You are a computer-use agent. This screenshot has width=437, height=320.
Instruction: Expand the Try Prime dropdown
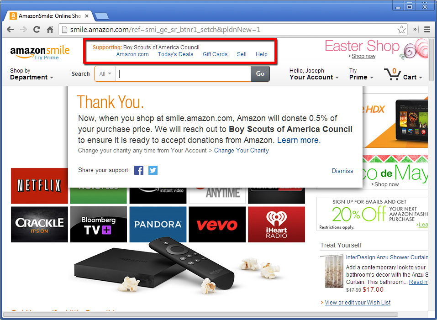pos(361,74)
